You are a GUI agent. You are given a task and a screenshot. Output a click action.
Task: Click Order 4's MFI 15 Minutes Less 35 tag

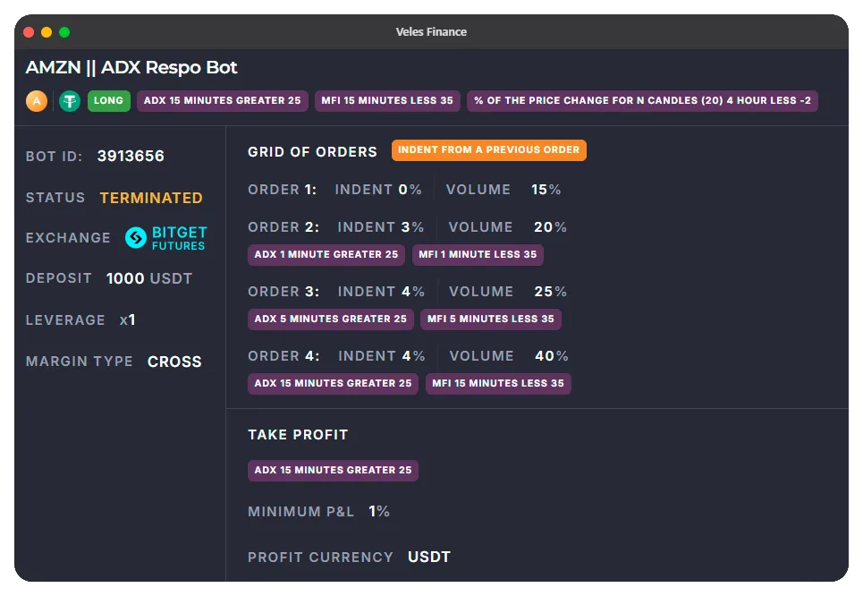click(x=498, y=384)
